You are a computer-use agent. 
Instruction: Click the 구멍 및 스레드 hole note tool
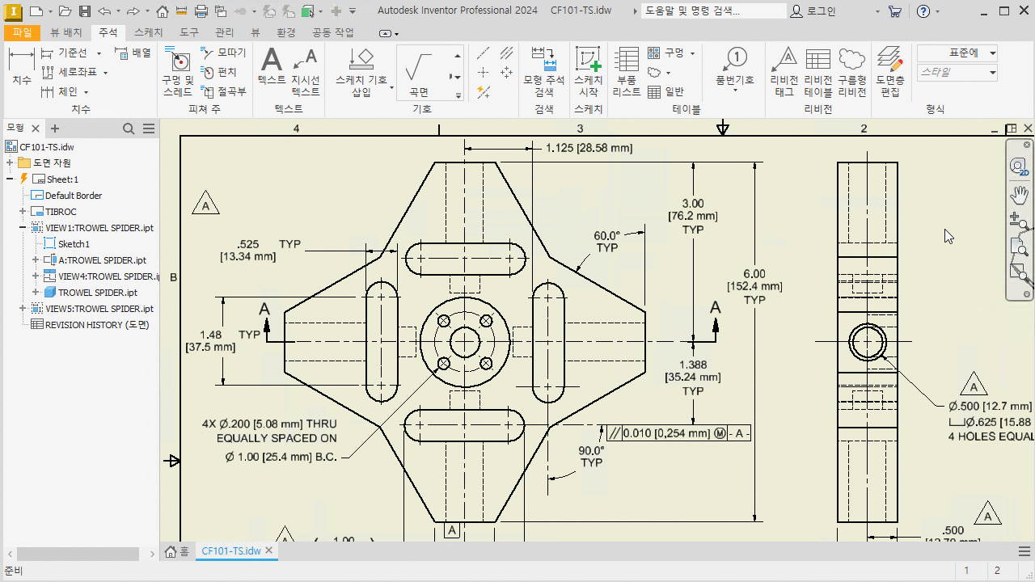pos(178,71)
